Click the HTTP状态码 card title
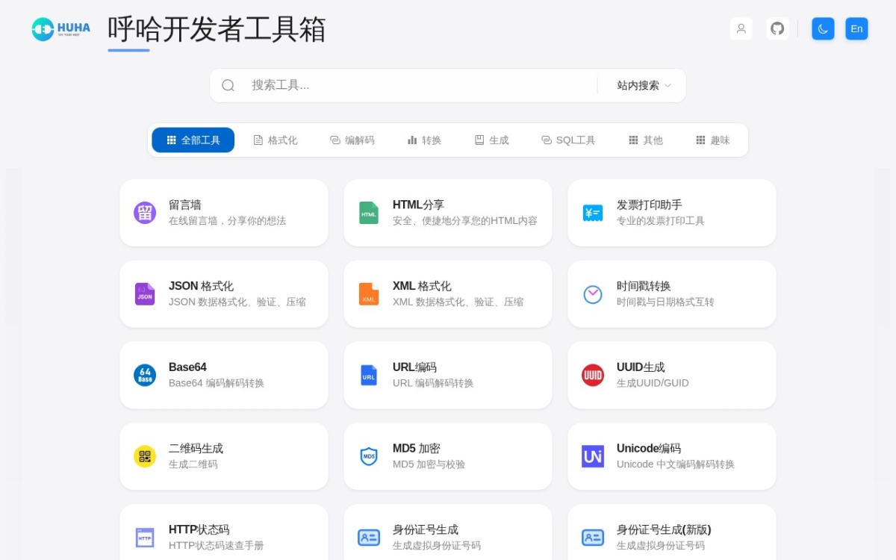Screen dimensions: 896x560 point(199,530)
